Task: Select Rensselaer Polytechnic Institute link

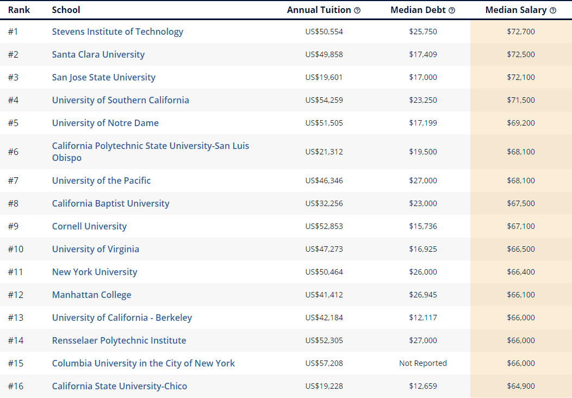Action: coord(119,340)
